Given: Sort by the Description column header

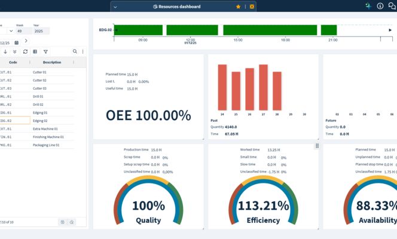Looking at the screenshot, I should point(52,62).
